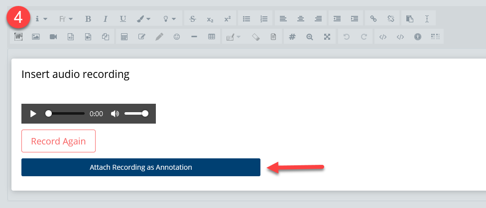Click the fullscreen toggle icon

point(327,37)
